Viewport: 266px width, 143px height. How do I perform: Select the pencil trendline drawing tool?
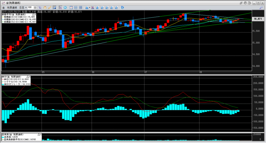coord(50,8)
